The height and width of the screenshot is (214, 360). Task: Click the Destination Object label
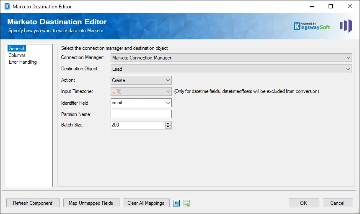click(80, 69)
